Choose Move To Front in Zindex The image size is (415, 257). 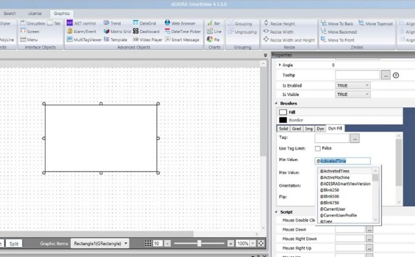[338, 40]
